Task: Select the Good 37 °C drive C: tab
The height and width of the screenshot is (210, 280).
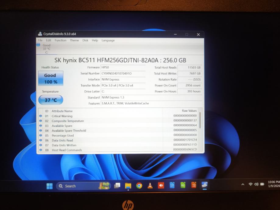Action: click(x=46, y=49)
